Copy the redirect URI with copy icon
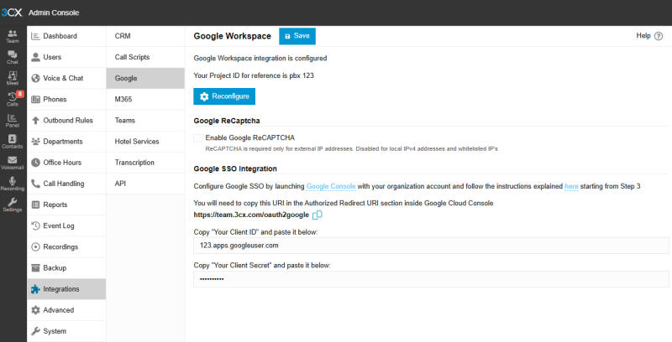 point(318,215)
